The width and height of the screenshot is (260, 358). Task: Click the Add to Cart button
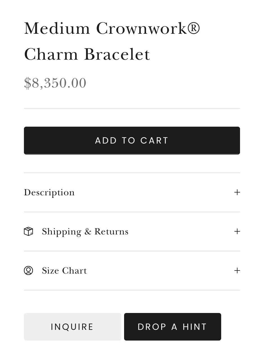click(132, 140)
